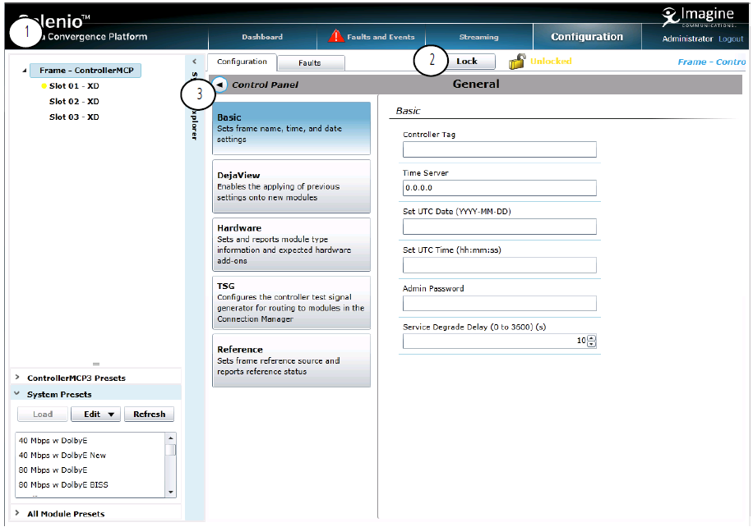Image resolution: width=753 pixels, height=527 pixels.
Task: Select the top Configuration navigation tab
Action: point(587,36)
